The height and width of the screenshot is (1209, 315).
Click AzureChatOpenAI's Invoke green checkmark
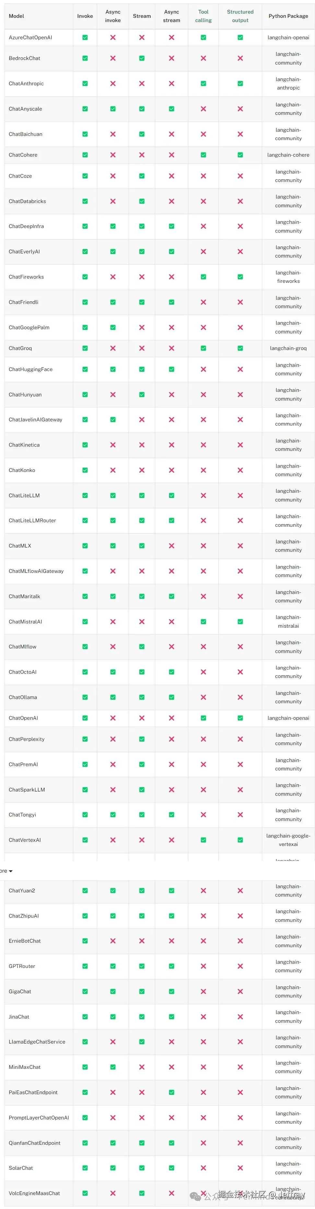85,38
